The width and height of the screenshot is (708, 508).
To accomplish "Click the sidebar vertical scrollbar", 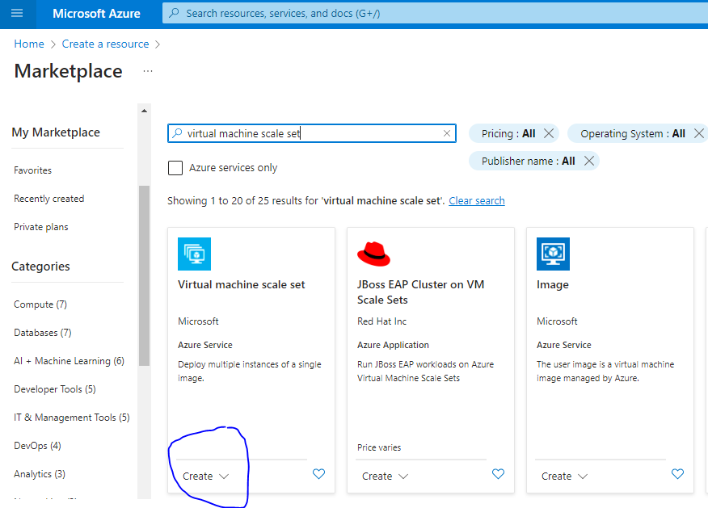I will (x=145, y=275).
